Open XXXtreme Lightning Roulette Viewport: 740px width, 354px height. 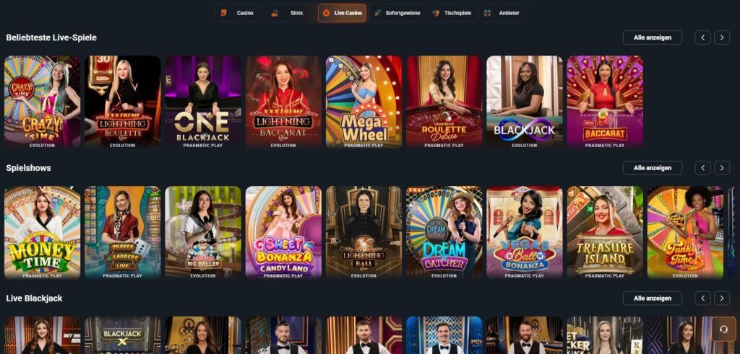click(x=123, y=102)
